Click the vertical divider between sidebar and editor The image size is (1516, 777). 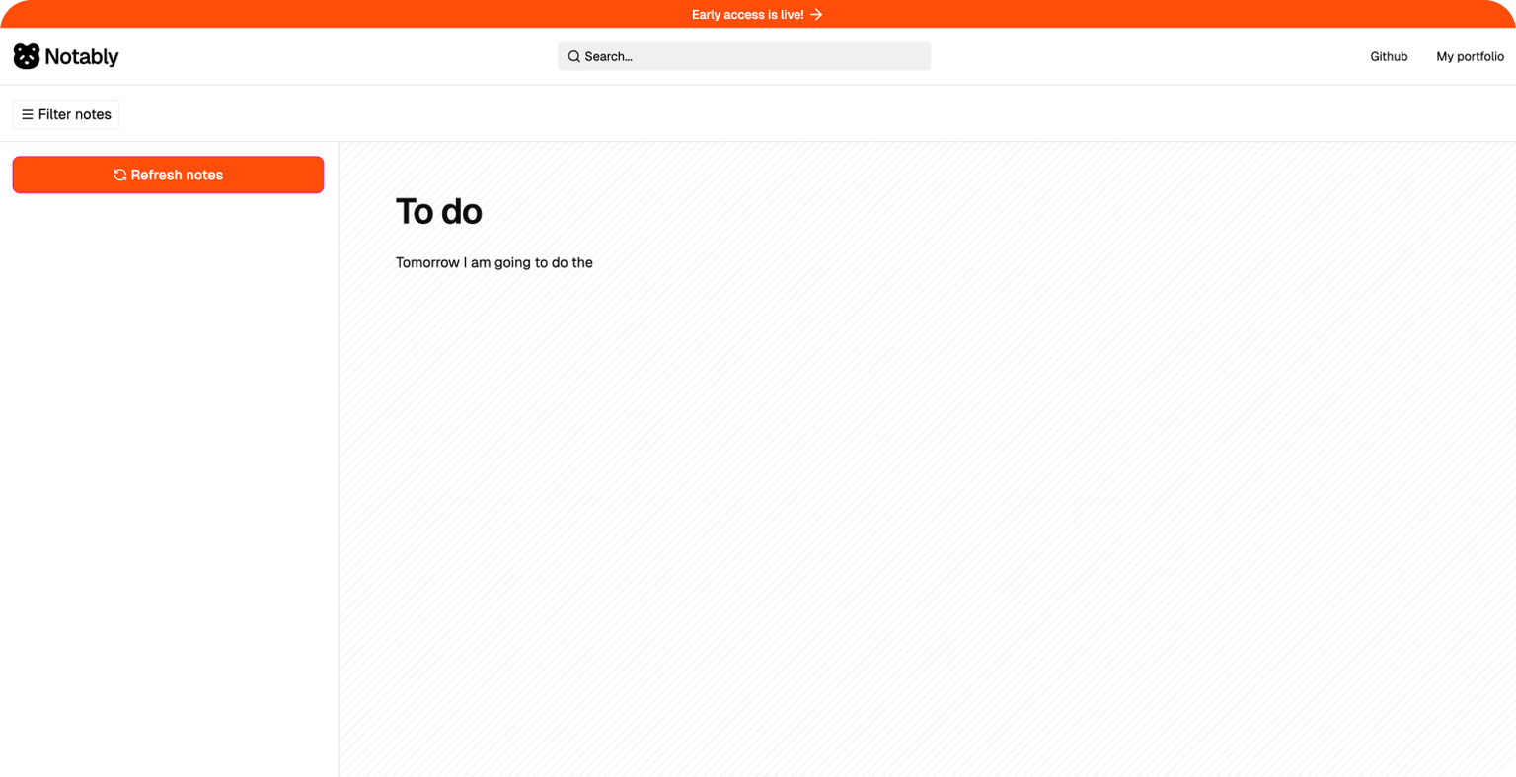pos(339,459)
